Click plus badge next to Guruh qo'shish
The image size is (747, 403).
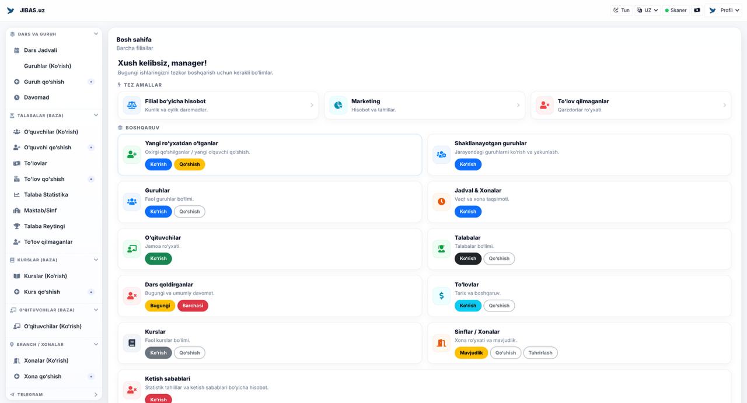pyautogui.click(x=91, y=82)
